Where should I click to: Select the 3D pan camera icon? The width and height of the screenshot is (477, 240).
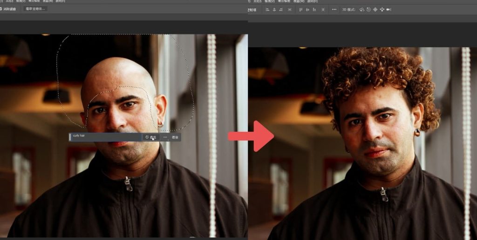(375, 10)
